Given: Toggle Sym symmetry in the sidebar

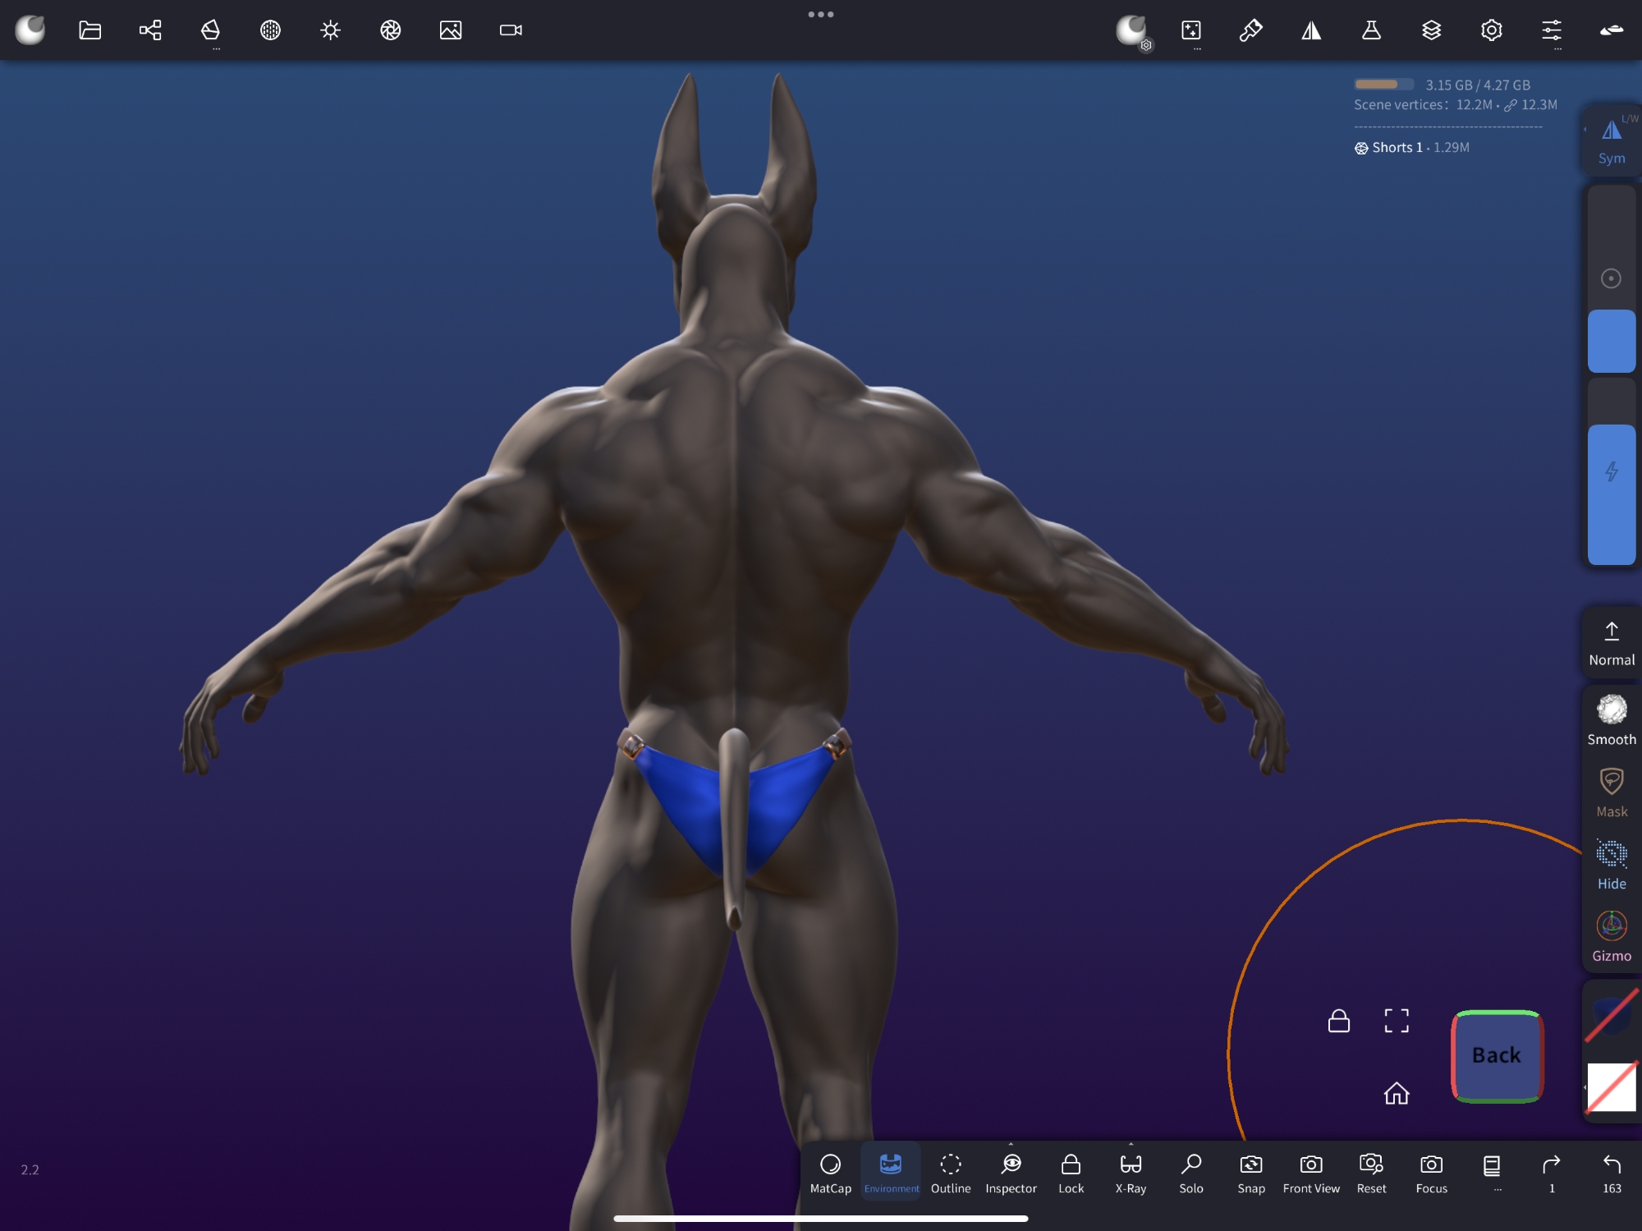Looking at the screenshot, I should pos(1611,140).
